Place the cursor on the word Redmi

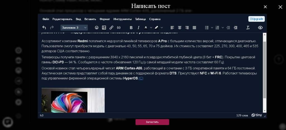pyautogui.click(x=83, y=41)
